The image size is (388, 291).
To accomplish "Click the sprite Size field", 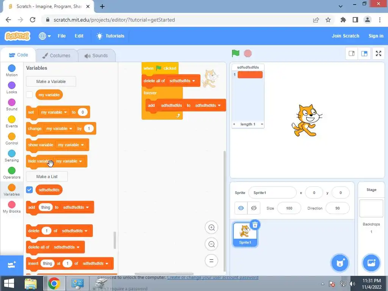I will point(289,208).
